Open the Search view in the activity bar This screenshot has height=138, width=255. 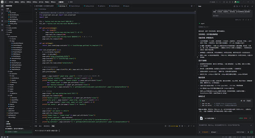2,10
